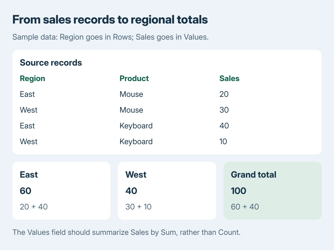Screen dimensions: 334x250
Task: Select 'East' in the Mouse row
Action: [27, 94]
